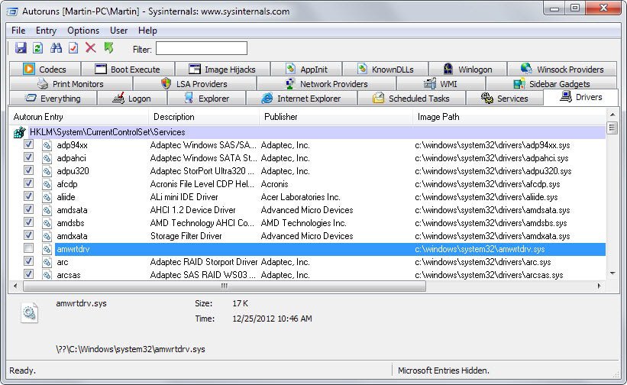
Task: Click the red Delete X icon
Action: [x=91, y=48]
